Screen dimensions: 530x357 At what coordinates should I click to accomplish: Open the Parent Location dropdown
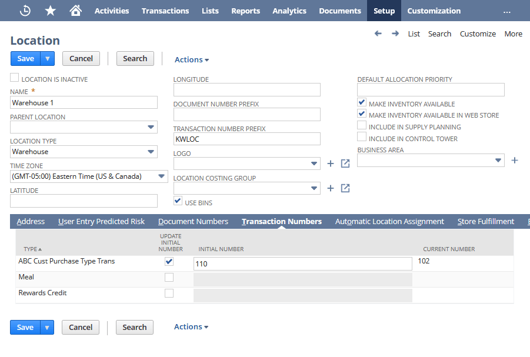click(151, 127)
